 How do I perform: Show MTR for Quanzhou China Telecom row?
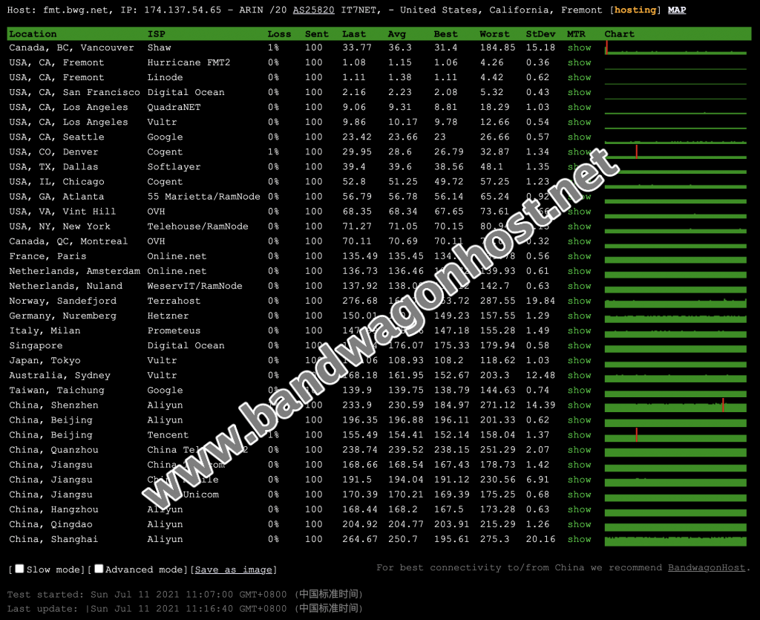pyautogui.click(x=579, y=450)
